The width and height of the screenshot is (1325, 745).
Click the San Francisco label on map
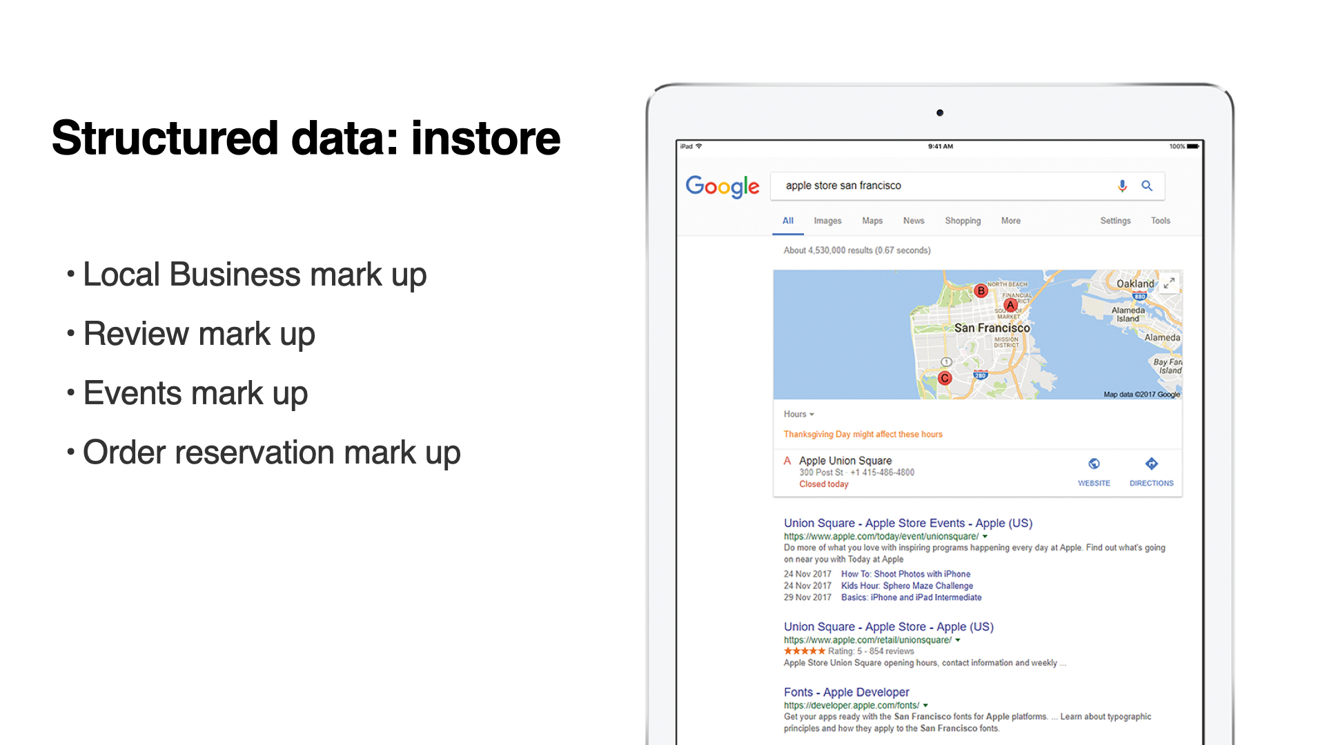[992, 328]
